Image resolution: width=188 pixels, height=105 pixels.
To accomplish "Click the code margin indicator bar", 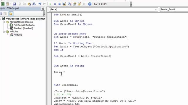I will (x=49, y=59).
